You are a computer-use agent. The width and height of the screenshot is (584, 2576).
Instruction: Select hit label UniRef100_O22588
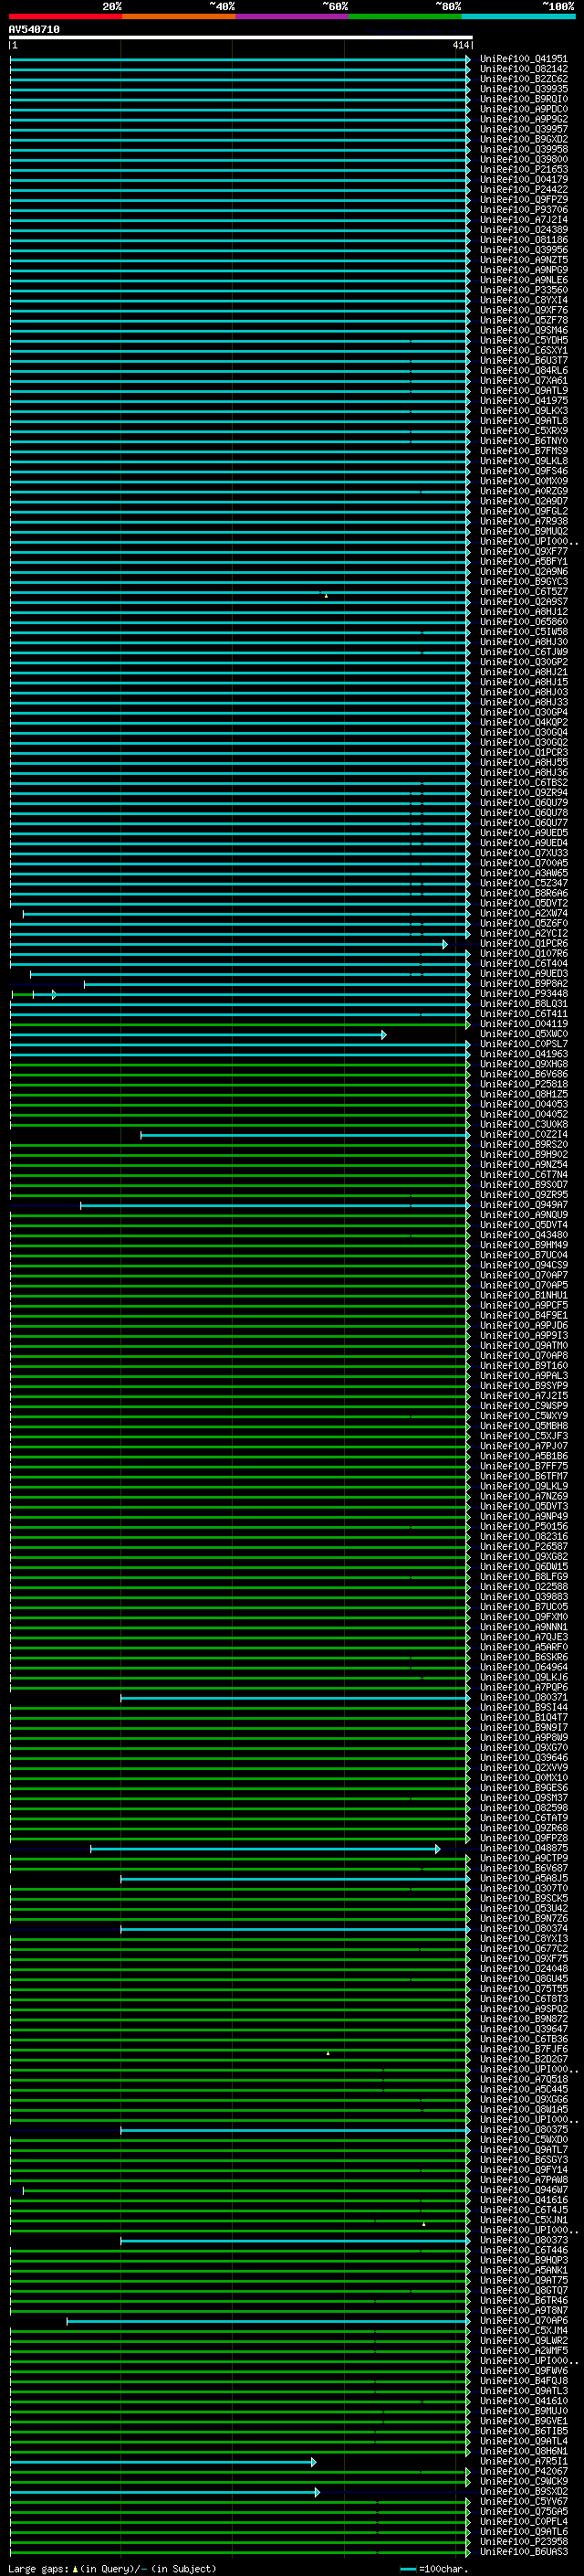[x=524, y=1587]
